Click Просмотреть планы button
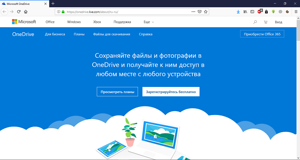The height and width of the screenshot is (160, 300). tap(117, 92)
